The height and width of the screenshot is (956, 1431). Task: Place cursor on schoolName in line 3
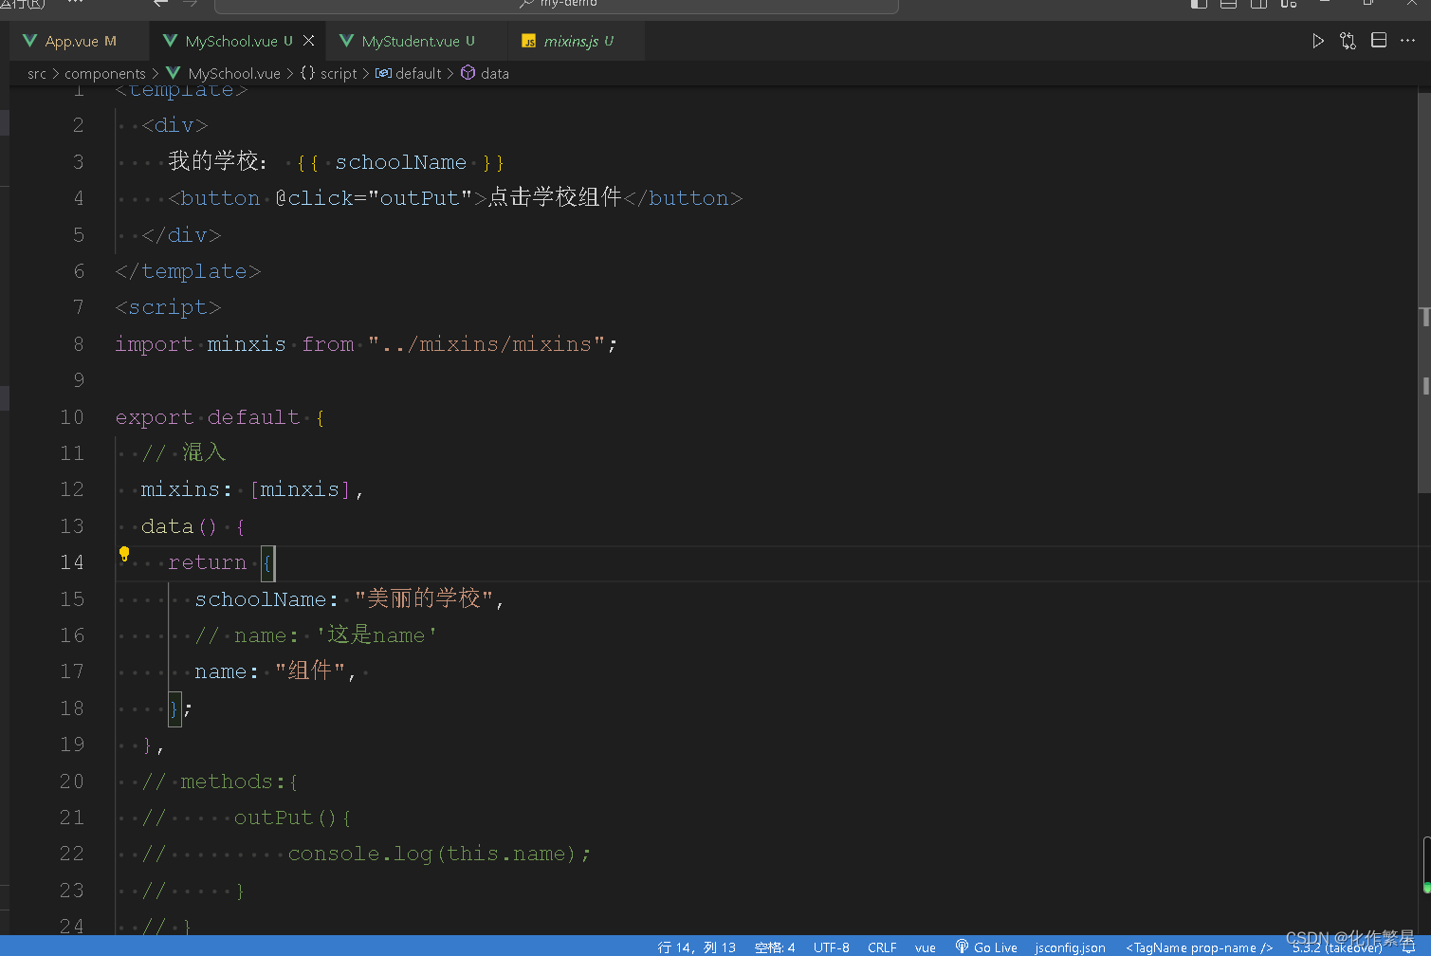(x=401, y=162)
